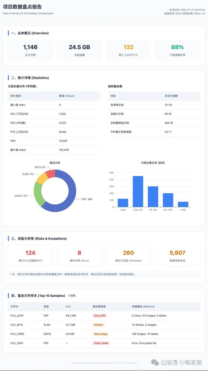Open the 需OCR (扫描型PDF) 124 card
This screenshot has height=371, width=208.
tap(30, 255)
